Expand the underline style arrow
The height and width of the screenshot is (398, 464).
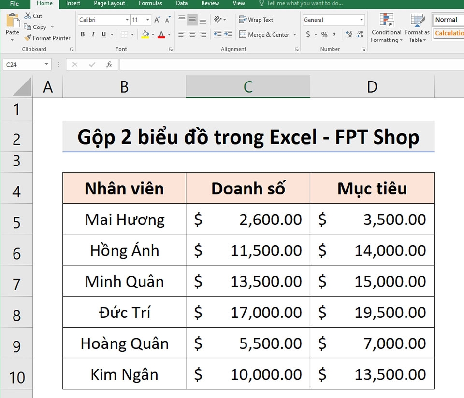pyautogui.click(x=112, y=35)
